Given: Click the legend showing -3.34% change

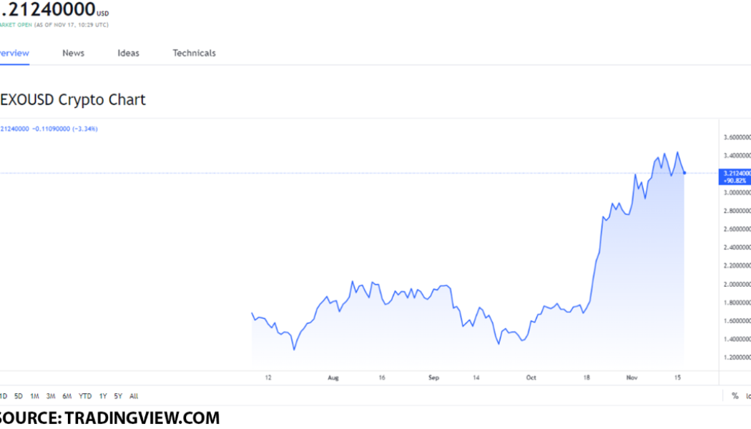Looking at the screenshot, I should click(49, 129).
